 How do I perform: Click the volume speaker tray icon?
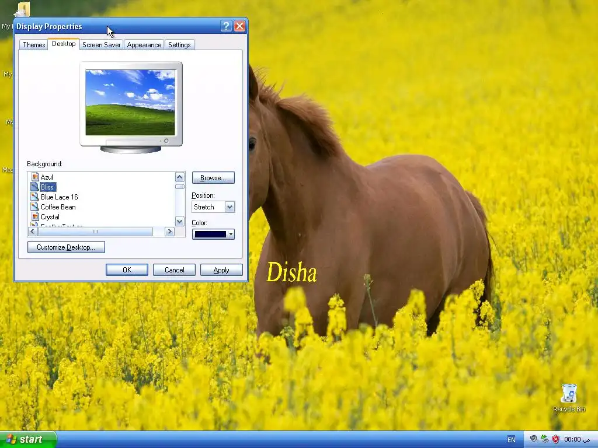point(534,439)
